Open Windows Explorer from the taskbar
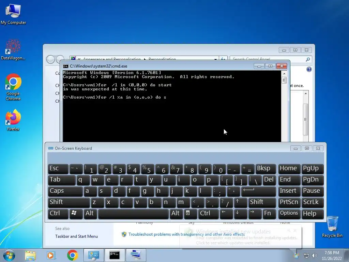Screen dimensions: 349x262 [x=30, y=255]
